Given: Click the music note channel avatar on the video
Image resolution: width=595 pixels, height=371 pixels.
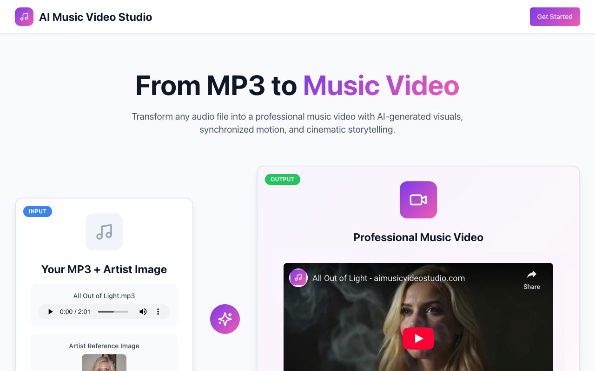Looking at the screenshot, I should tap(298, 277).
